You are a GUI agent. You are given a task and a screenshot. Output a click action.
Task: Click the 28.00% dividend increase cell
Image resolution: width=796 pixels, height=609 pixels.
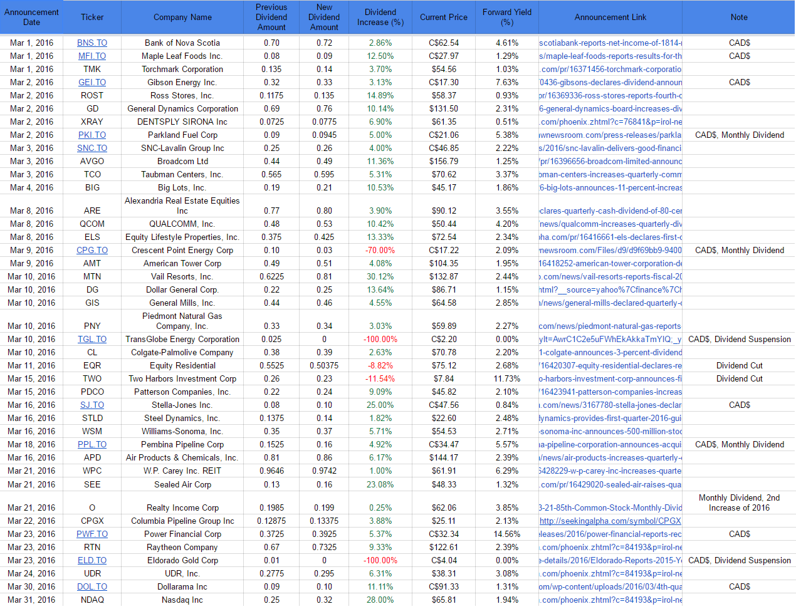point(380,600)
